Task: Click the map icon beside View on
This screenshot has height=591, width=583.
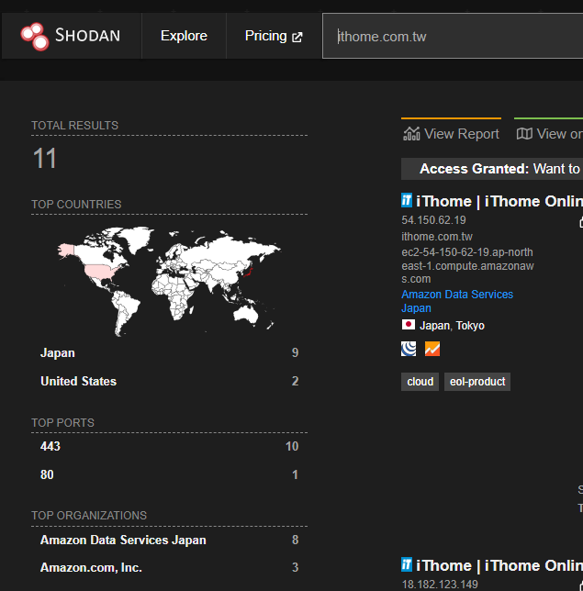Action: pyautogui.click(x=524, y=133)
